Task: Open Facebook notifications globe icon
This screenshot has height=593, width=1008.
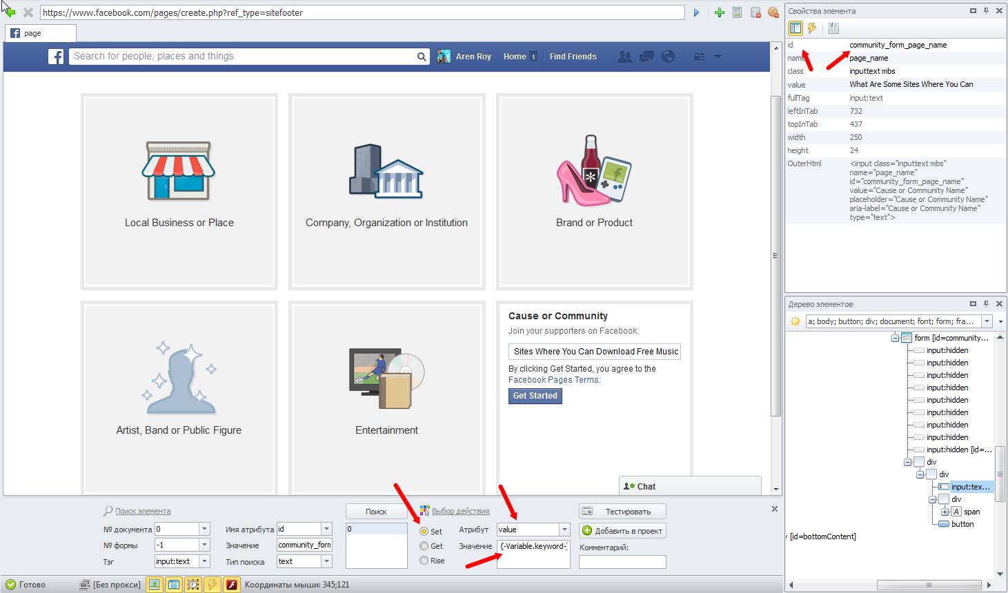Action: (668, 57)
